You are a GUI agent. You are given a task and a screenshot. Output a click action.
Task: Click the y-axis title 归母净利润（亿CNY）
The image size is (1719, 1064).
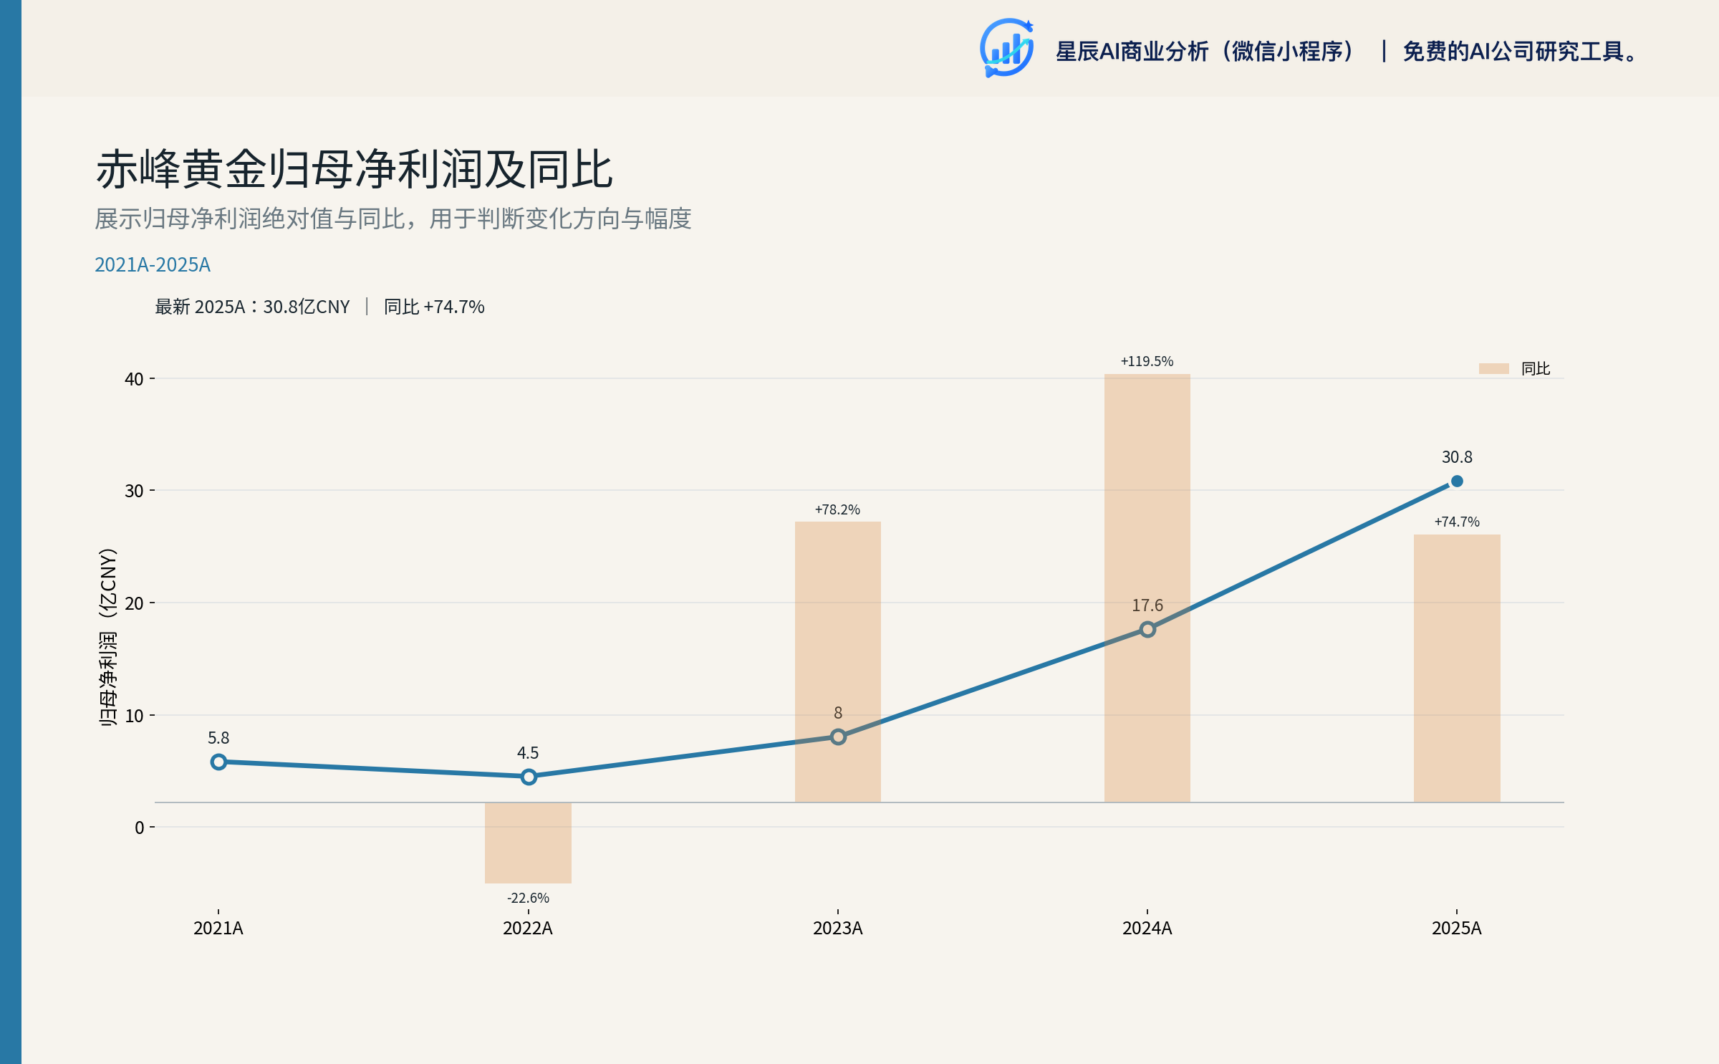click(x=107, y=638)
